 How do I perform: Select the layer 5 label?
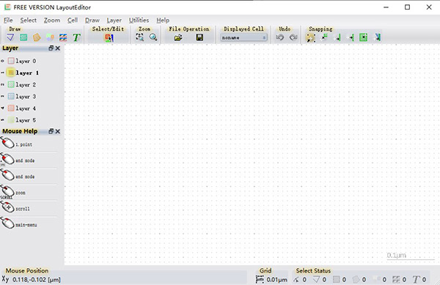[26, 120]
